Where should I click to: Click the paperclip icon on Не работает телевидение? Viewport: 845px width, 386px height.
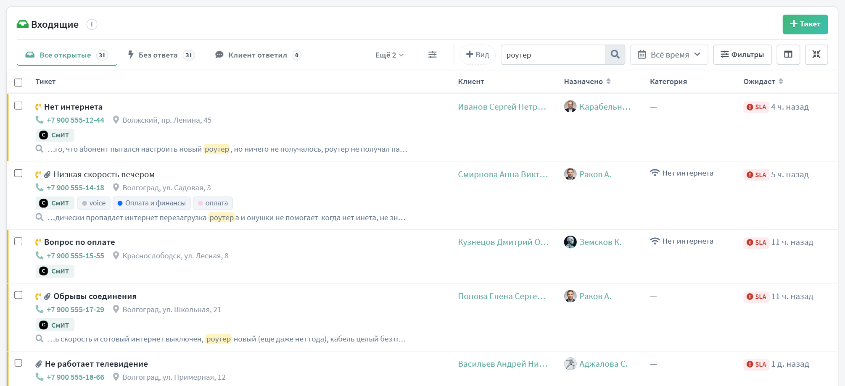39,364
